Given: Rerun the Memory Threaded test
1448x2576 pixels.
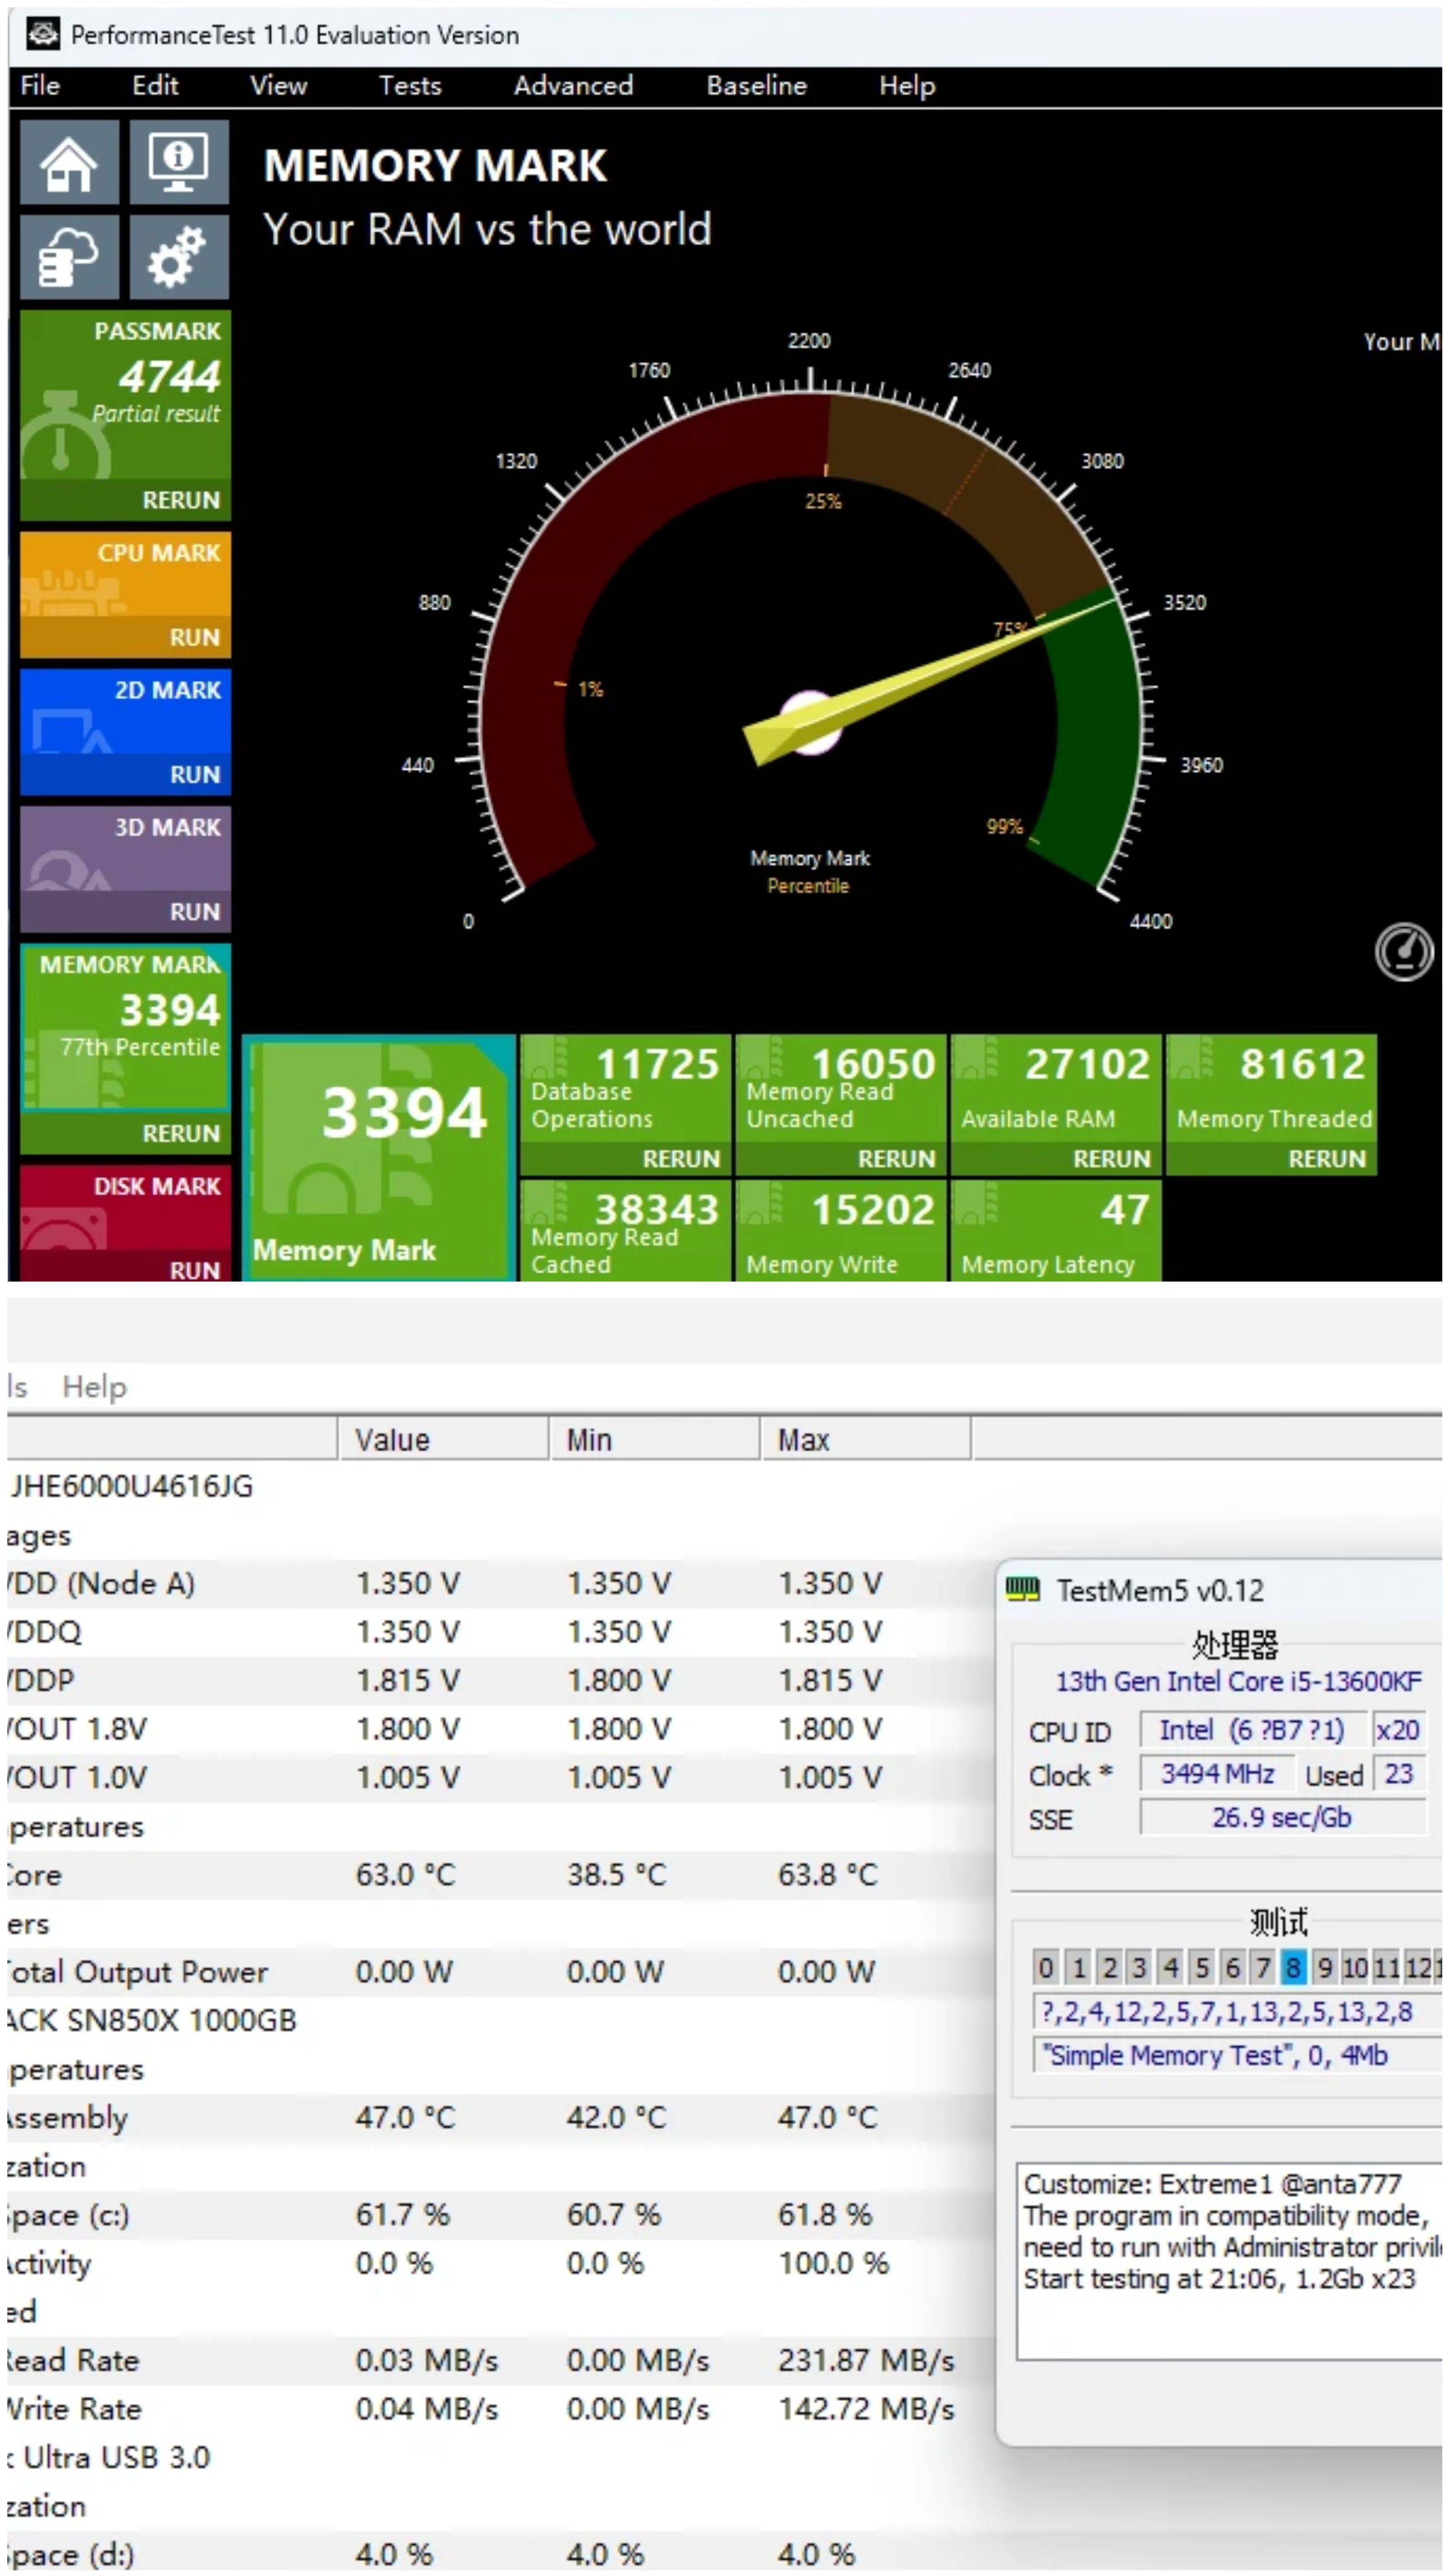Looking at the screenshot, I should [x=1327, y=1158].
